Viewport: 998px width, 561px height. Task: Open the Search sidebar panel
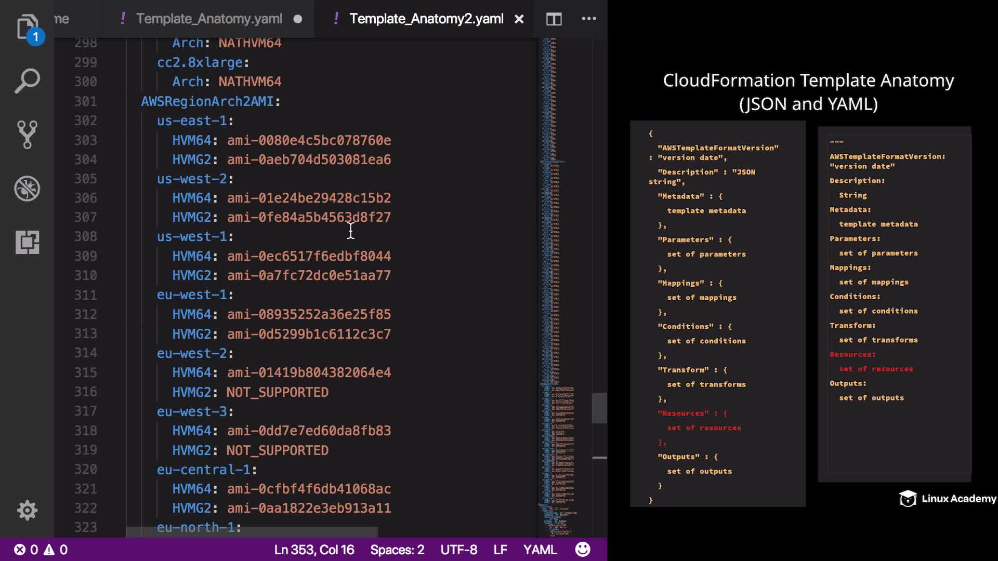click(27, 81)
